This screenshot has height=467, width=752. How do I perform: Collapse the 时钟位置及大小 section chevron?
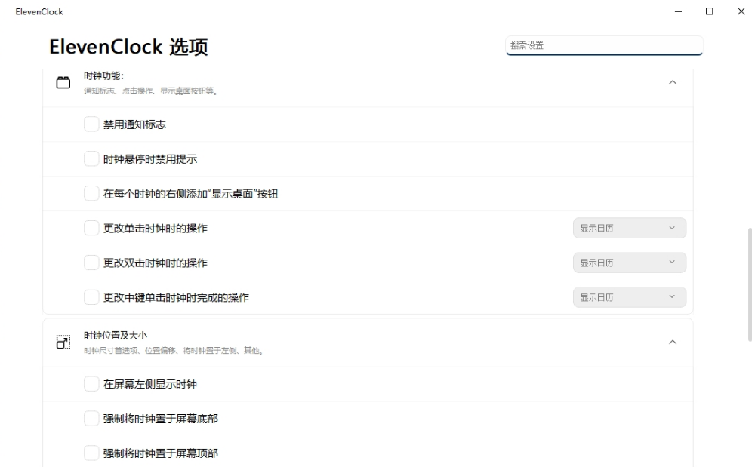click(x=673, y=342)
